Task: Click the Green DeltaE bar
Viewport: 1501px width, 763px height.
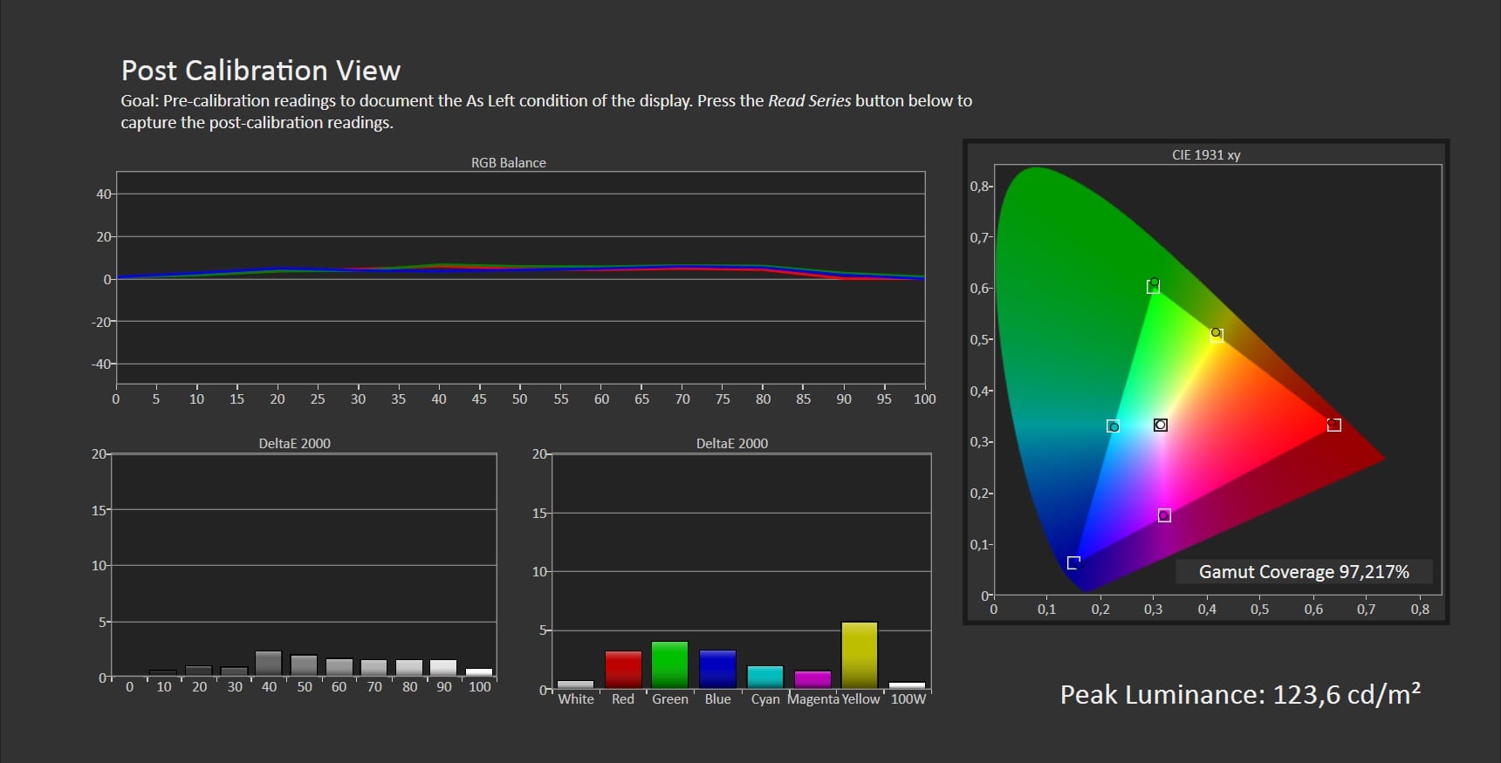Action: (x=670, y=665)
